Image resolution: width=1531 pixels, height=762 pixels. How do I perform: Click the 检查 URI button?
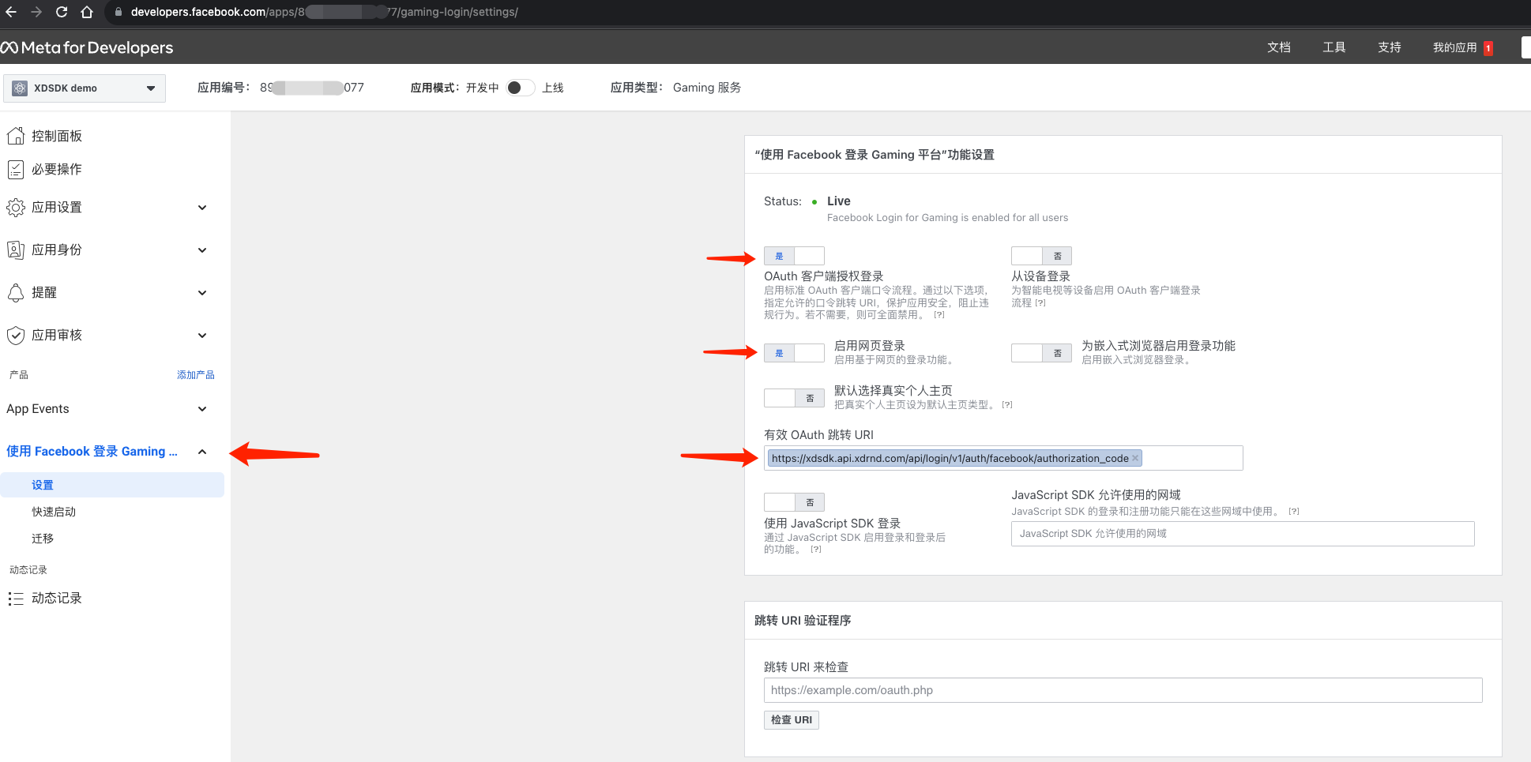pos(792,720)
